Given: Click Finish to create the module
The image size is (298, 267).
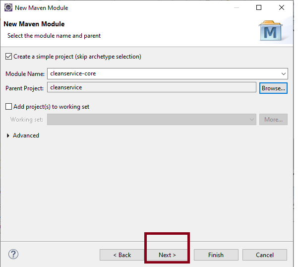Looking at the screenshot, I should click(216, 255).
